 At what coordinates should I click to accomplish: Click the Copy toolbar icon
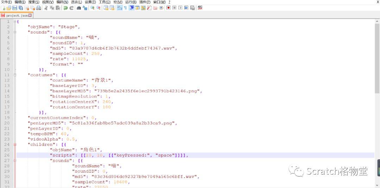click(x=52, y=8)
